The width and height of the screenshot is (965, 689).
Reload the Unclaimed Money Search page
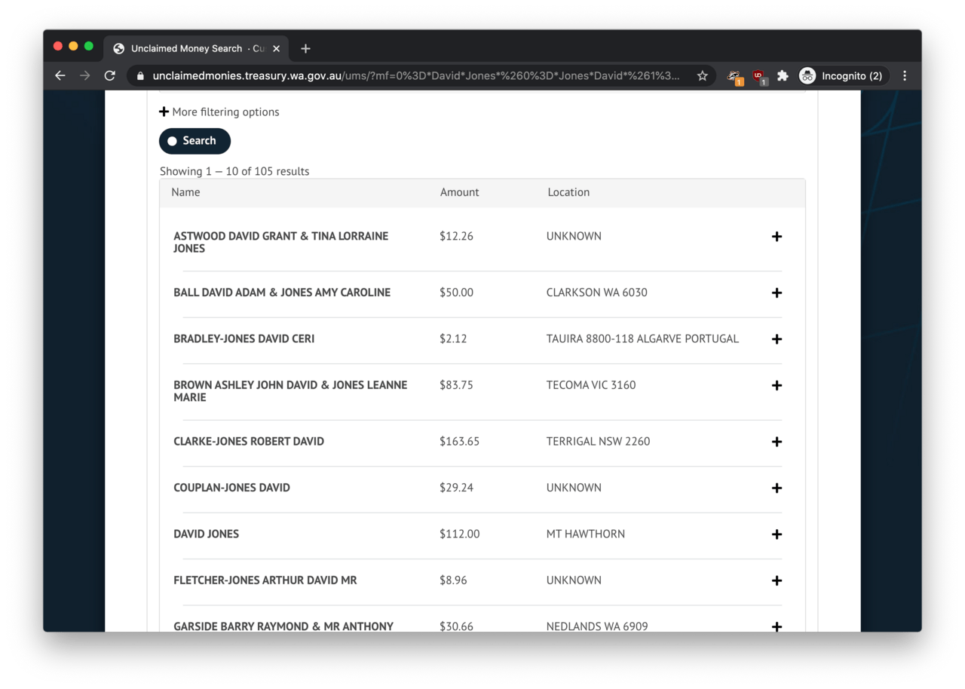click(x=110, y=75)
